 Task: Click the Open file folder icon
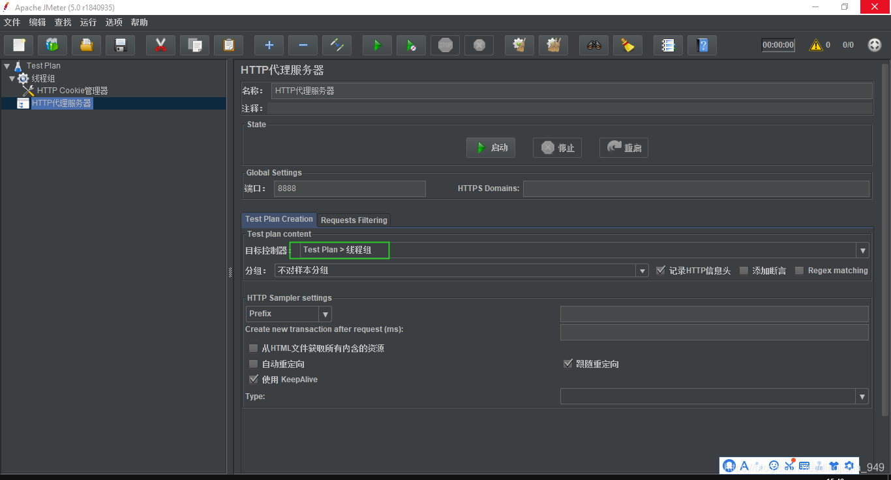pos(87,45)
